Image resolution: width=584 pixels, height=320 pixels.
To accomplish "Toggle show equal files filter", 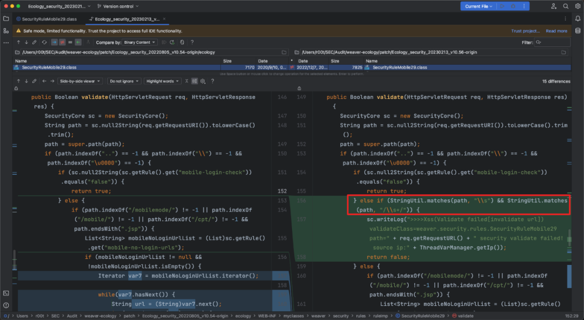I will (x=70, y=43).
